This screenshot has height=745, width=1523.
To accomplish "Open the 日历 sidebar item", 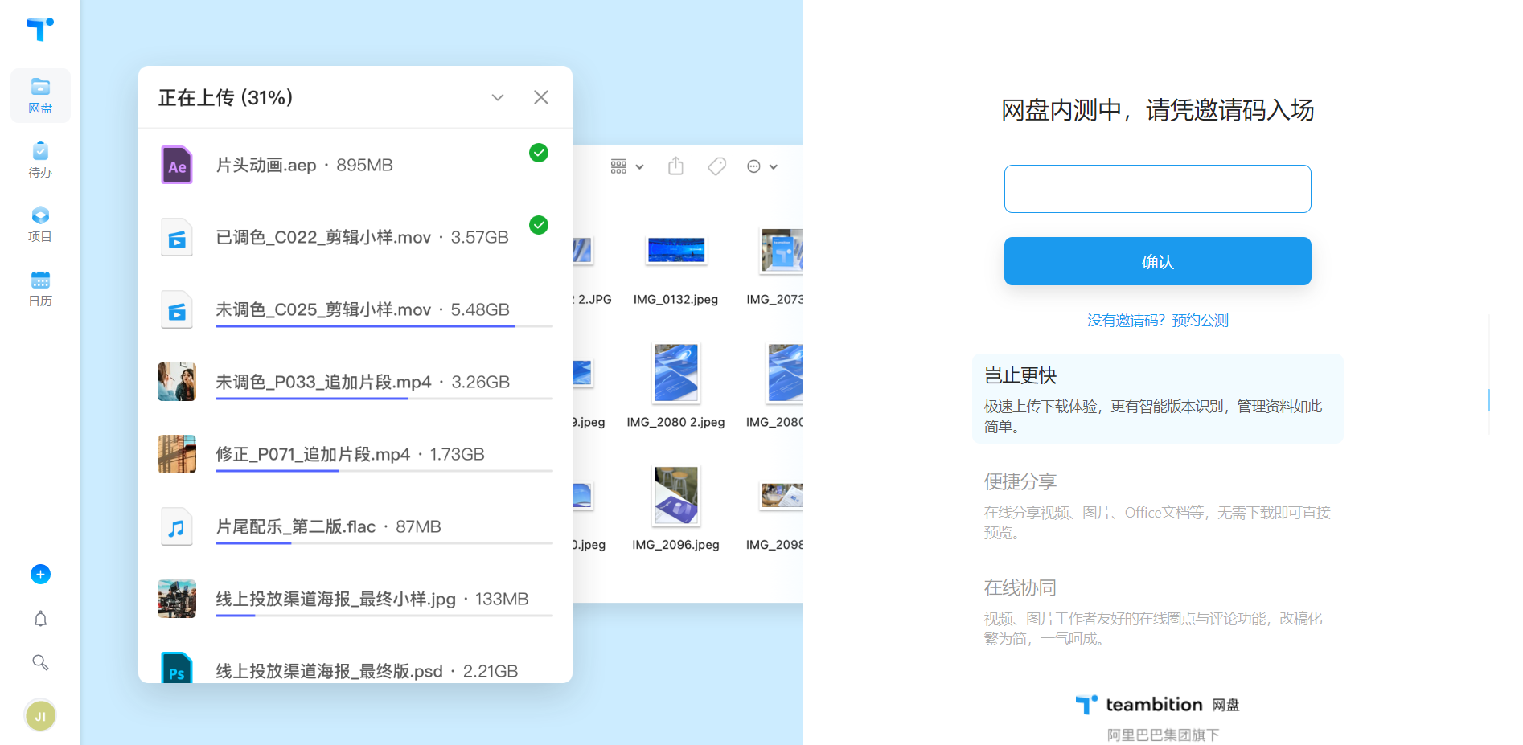I will tap(40, 289).
